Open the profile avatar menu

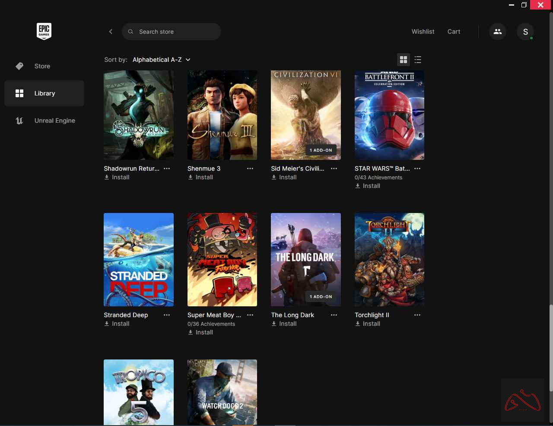coord(525,31)
